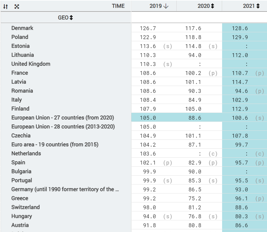Click Denmark's 2019 value 126.7

click(x=148, y=28)
